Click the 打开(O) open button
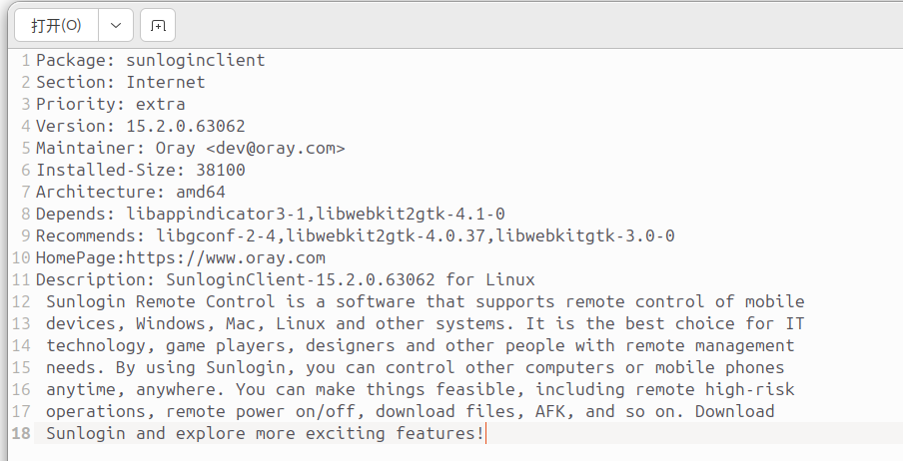This screenshot has height=461, width=903. click(56, 25)
